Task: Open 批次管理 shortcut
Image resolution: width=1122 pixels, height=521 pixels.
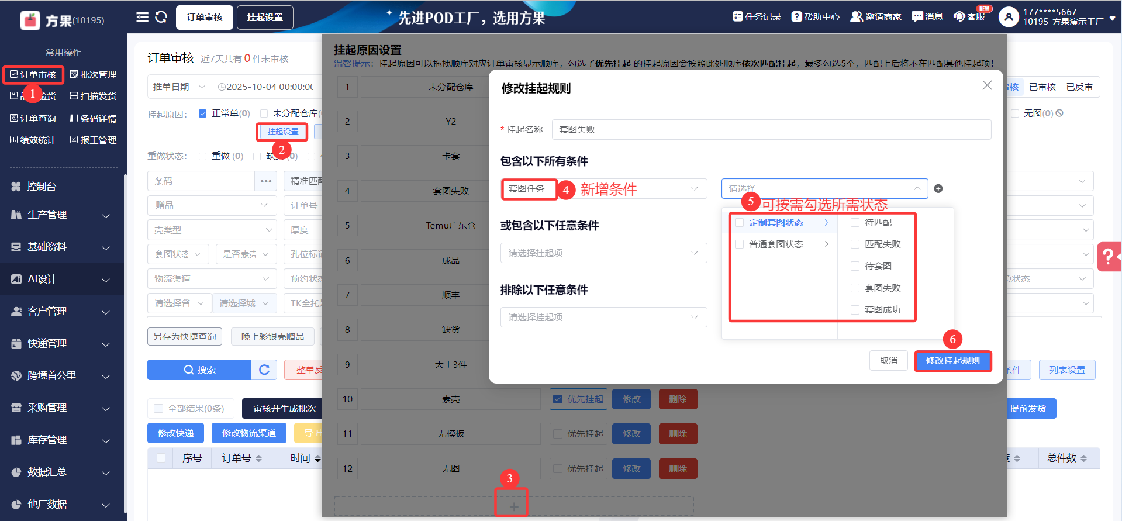Action: pyautogui.click(x=93, y=74)
